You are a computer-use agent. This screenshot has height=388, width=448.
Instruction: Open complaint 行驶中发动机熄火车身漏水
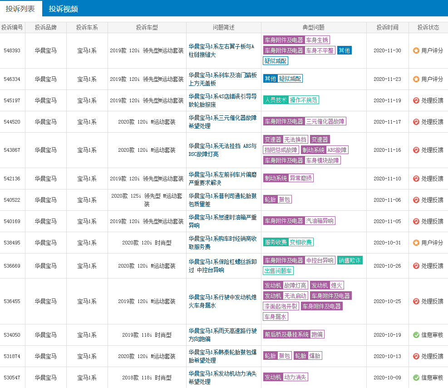click(x=223, y=301)
